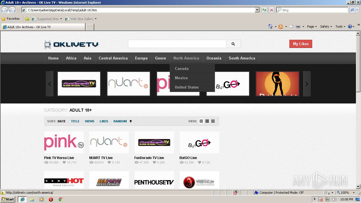The height and width of the screenshot is (203, 361).
Task: Click the Refresh page icon
Action: 264,10
